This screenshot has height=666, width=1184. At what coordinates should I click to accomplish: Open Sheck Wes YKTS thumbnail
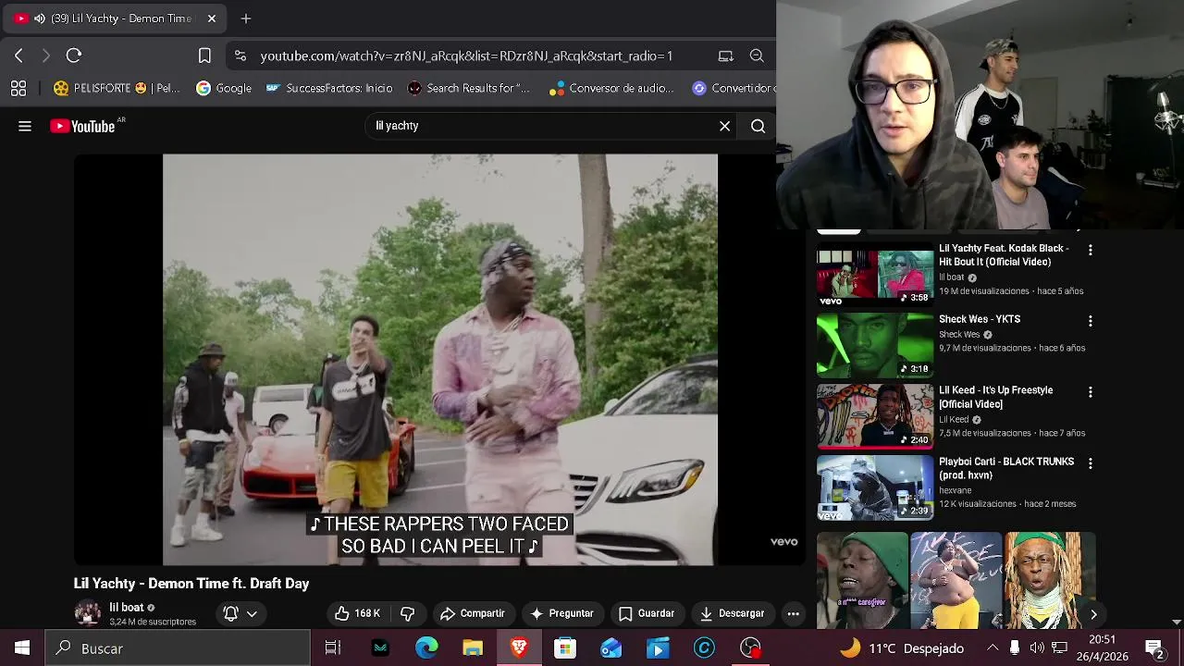tap(875, 345)
